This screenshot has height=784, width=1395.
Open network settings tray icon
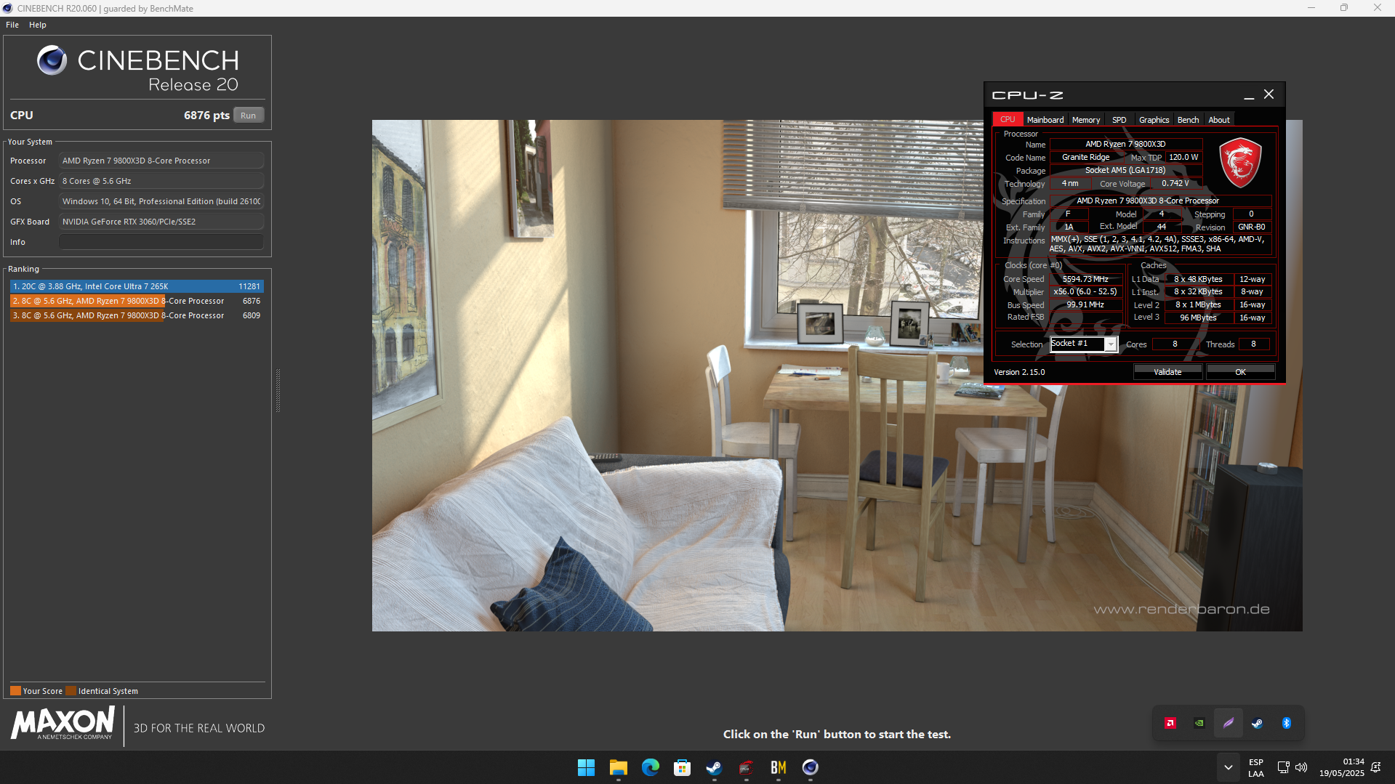tap(1283, 767)
